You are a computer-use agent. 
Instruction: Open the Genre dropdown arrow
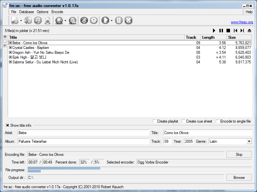click(x=249, y=141)
